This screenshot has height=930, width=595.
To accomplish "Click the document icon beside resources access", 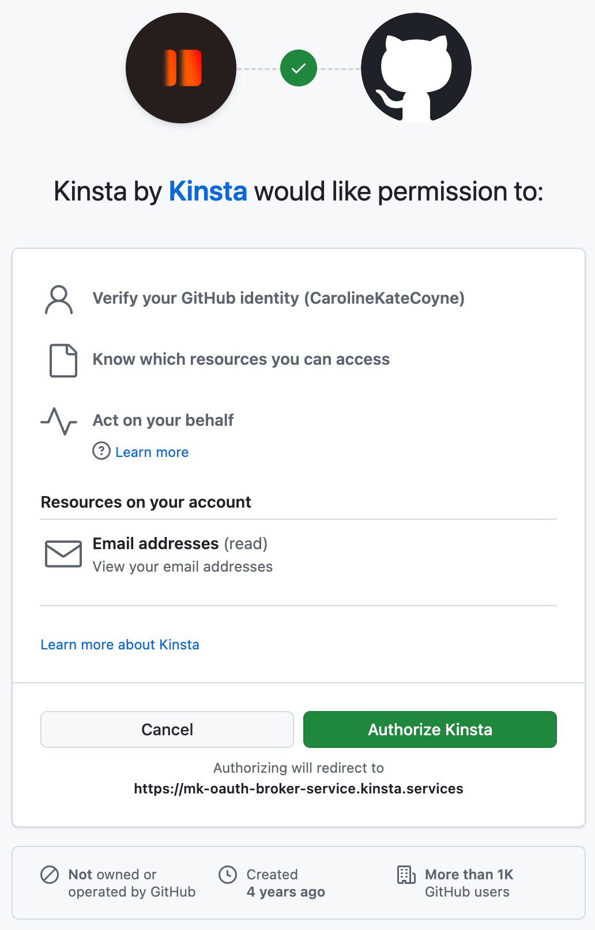I will click(x=63, y=360).
